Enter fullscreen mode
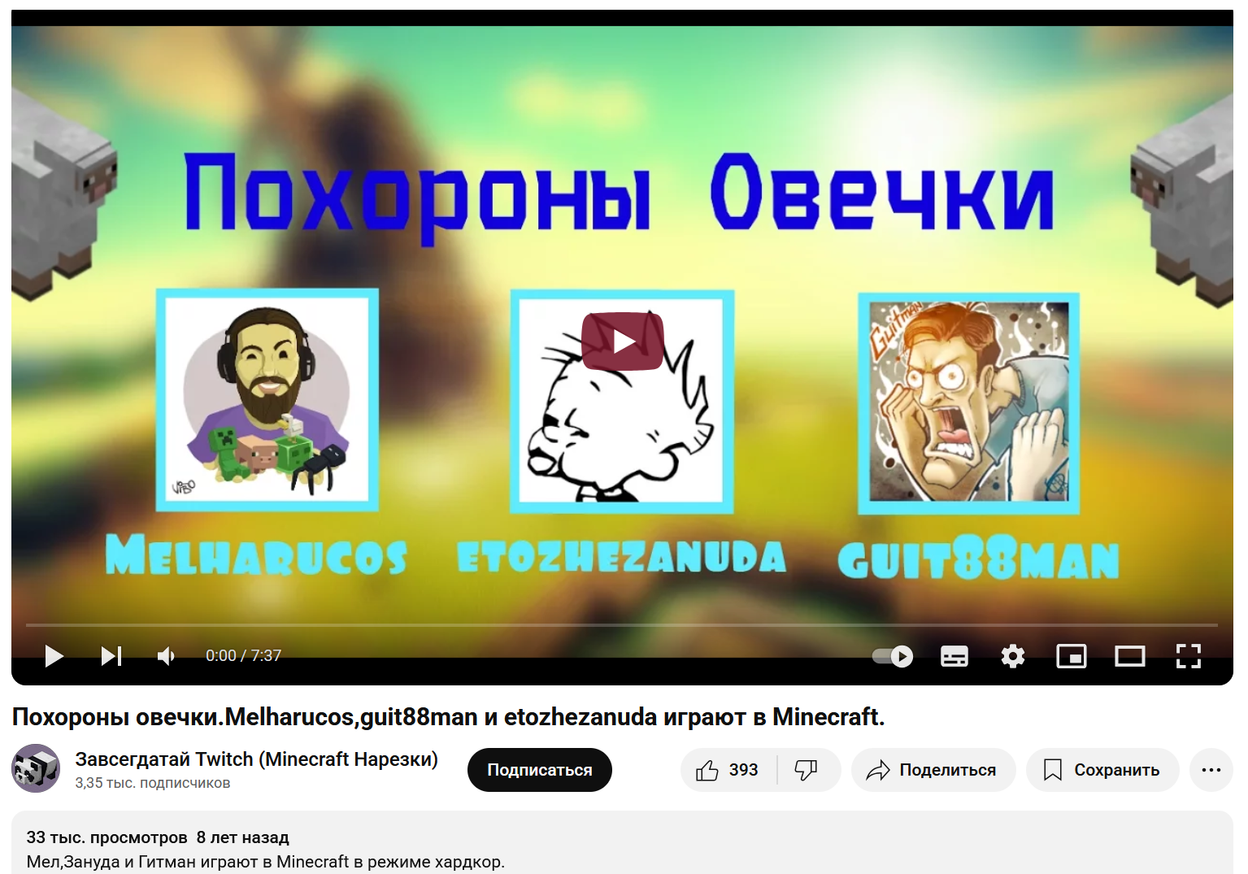This screenshot has height=874, width=1248. pos(1188,656)
